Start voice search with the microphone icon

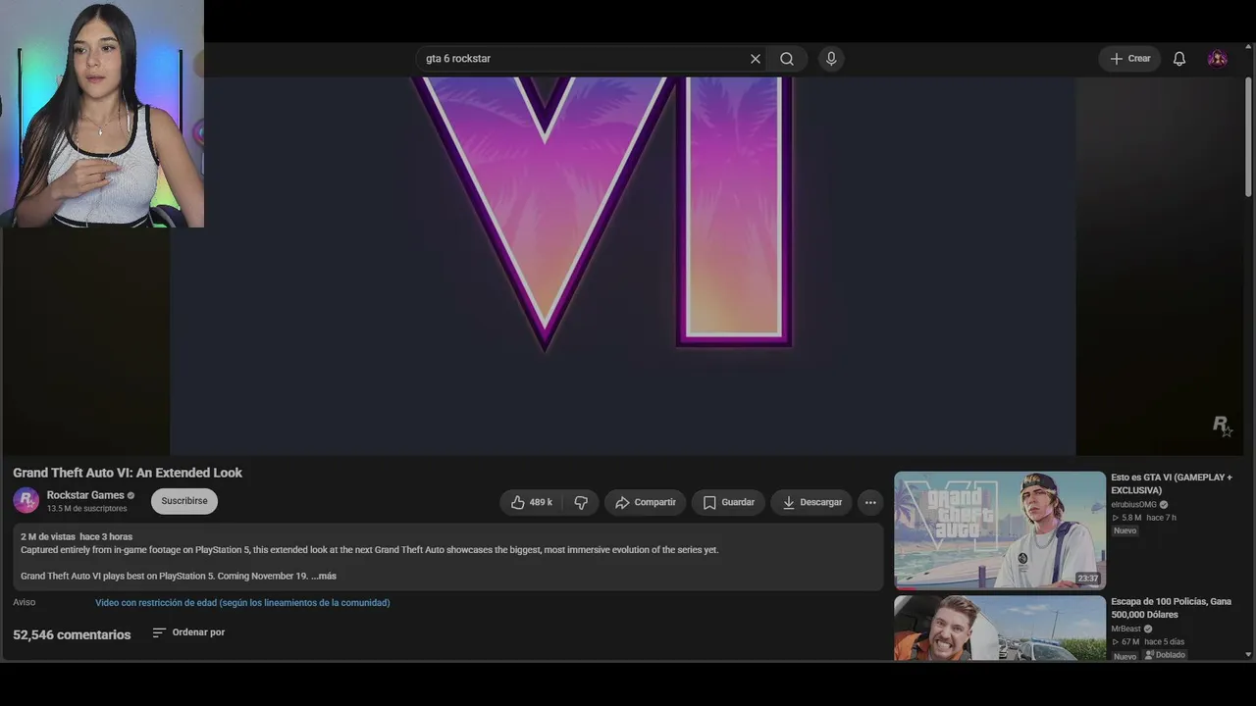[x=831, y=59]
